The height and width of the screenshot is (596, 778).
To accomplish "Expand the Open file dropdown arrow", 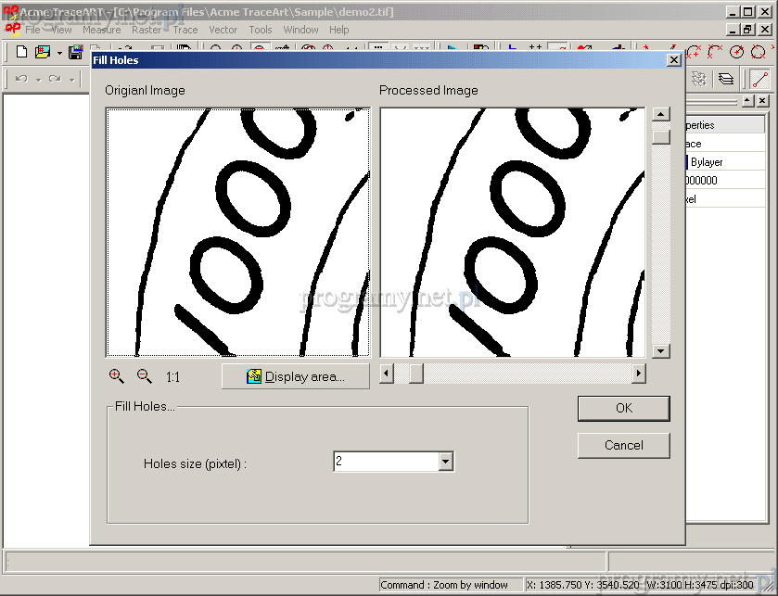I will tap(58, 53).
